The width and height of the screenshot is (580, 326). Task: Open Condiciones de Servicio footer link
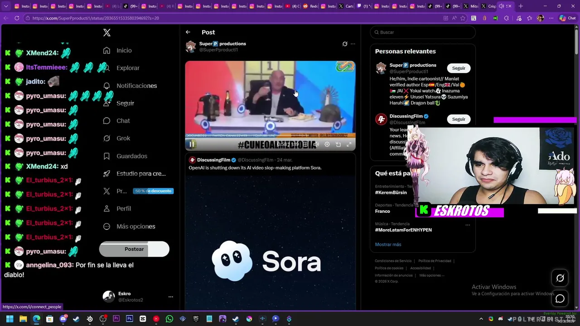[x=393, y=261]
